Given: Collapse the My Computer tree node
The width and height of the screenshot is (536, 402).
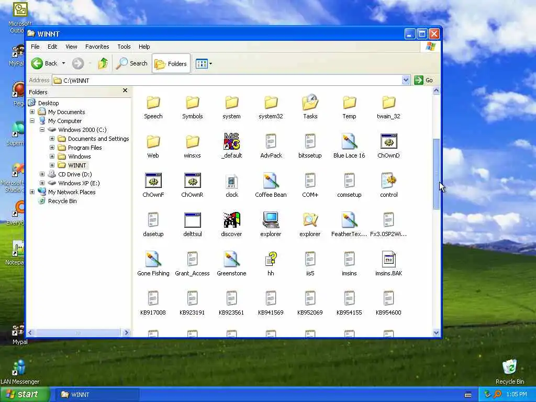Looking at the screenshot, I should (x=32, y=121).
